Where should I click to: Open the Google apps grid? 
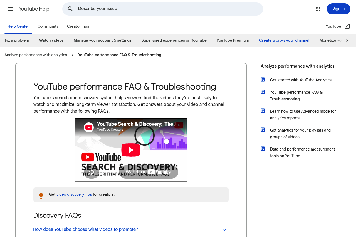[x=318, y=9]
